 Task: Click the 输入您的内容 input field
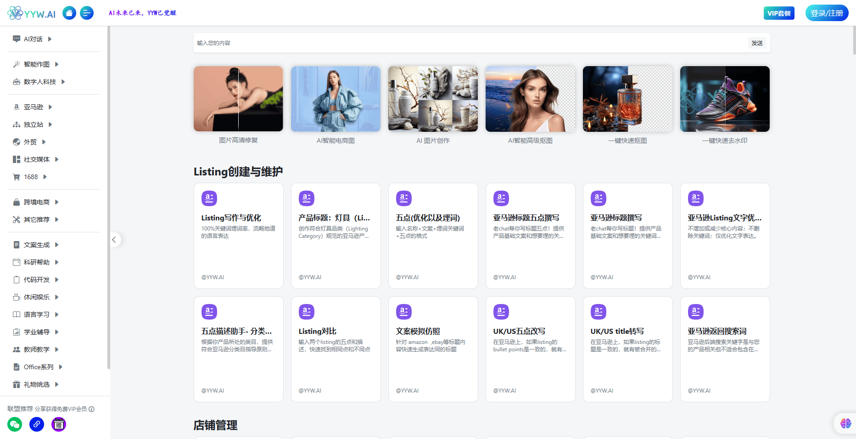pyautogui.click(x=468, y=43)
